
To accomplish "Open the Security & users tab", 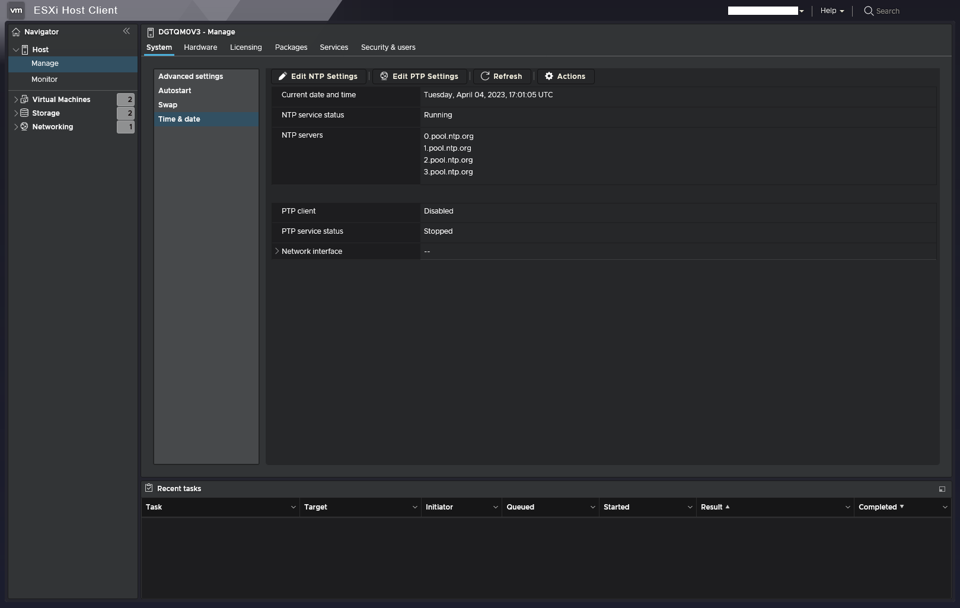I will click(388, 47).
